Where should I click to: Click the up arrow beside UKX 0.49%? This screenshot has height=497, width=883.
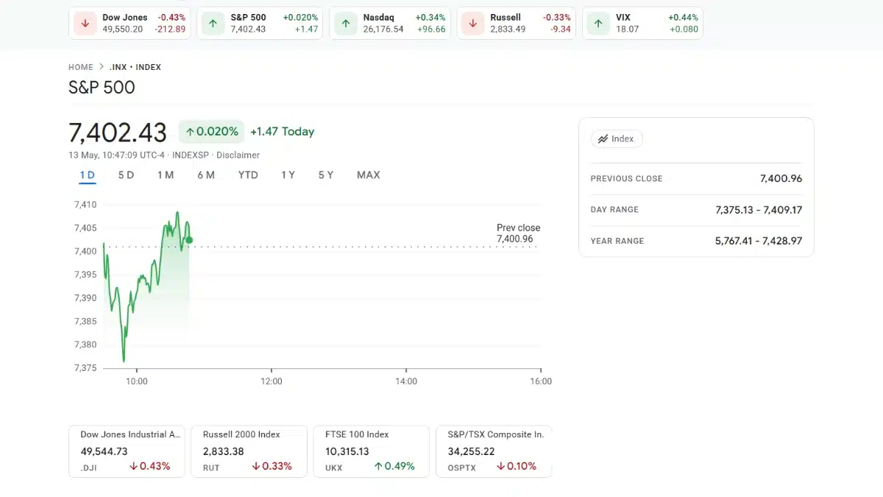pyautogui.click(x=378, y=466)
